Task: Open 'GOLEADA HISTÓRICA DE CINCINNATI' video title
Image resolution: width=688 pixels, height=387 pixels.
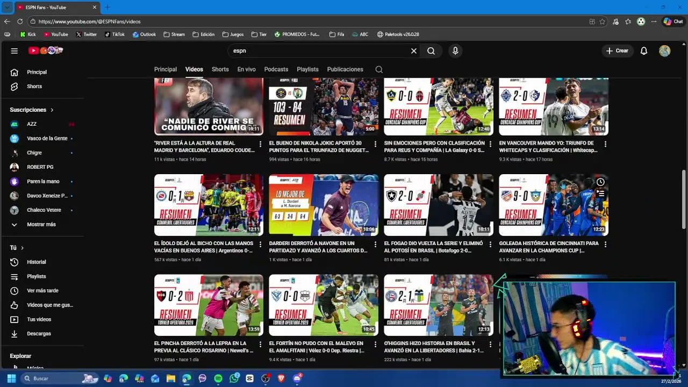Action: pos(549,247)
